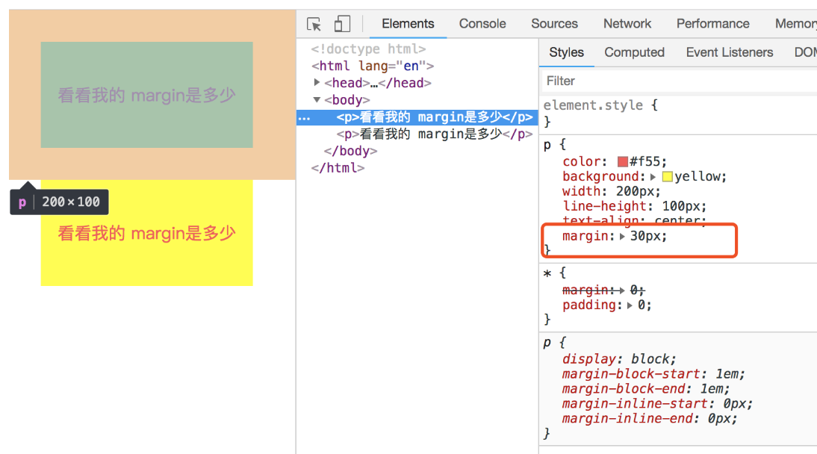Viewport: 817px width, 454px height.
Task: Switch to the Sources tab
Action: [x=554, y=23]
